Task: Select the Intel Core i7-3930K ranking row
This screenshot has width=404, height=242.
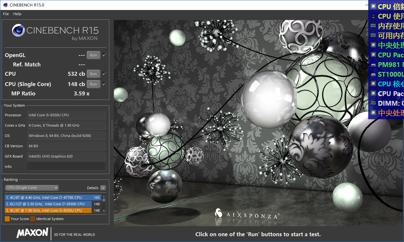Action: tap(53, 204)
